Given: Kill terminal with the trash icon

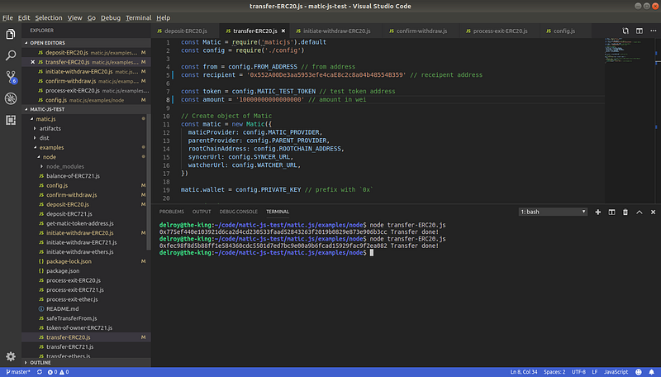Looking at the screenshot, I should [x=625, y=212].
